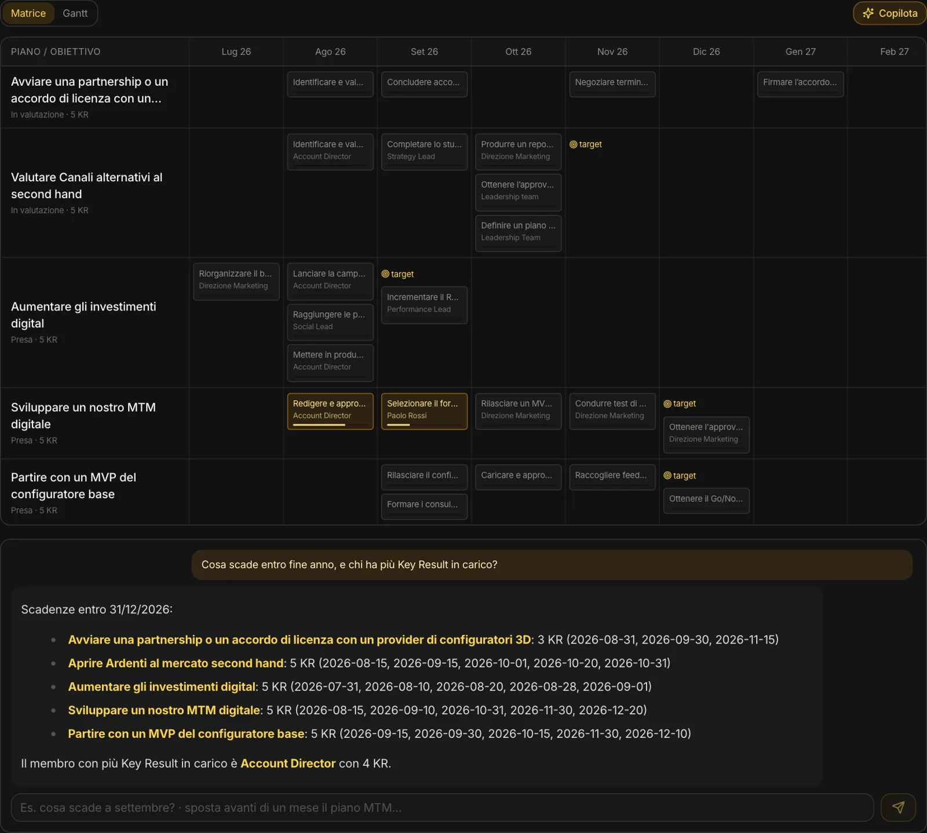
Task: Open the 'Redigere e appro...' key result card
Action: pyautogui.click(x=330, y=411)
